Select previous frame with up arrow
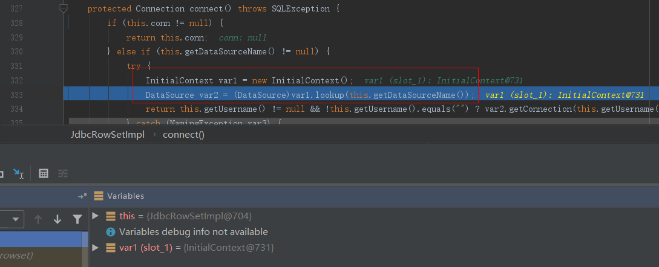The width and height of the screenshot is (659, 267). pyautogui.click(x=38, y=219)
